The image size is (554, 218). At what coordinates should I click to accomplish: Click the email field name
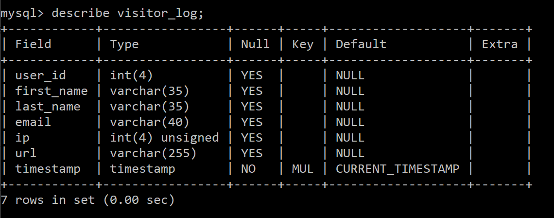tap(33, 122)
